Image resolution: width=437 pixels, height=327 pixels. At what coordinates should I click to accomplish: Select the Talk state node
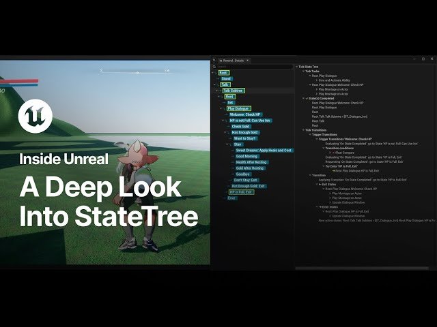pos(225,84)
